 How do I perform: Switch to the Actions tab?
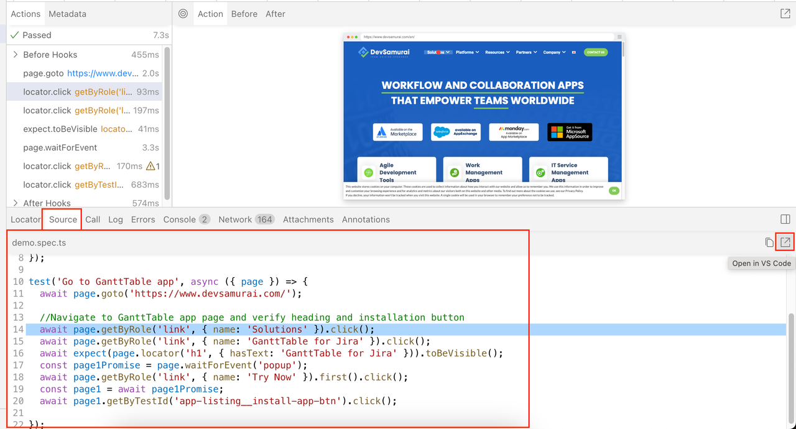tap(25, 14)
